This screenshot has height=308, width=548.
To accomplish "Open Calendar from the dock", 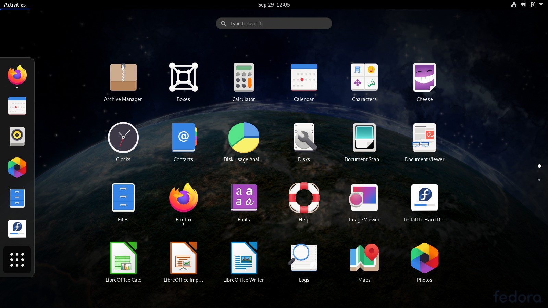I will 17,106.
